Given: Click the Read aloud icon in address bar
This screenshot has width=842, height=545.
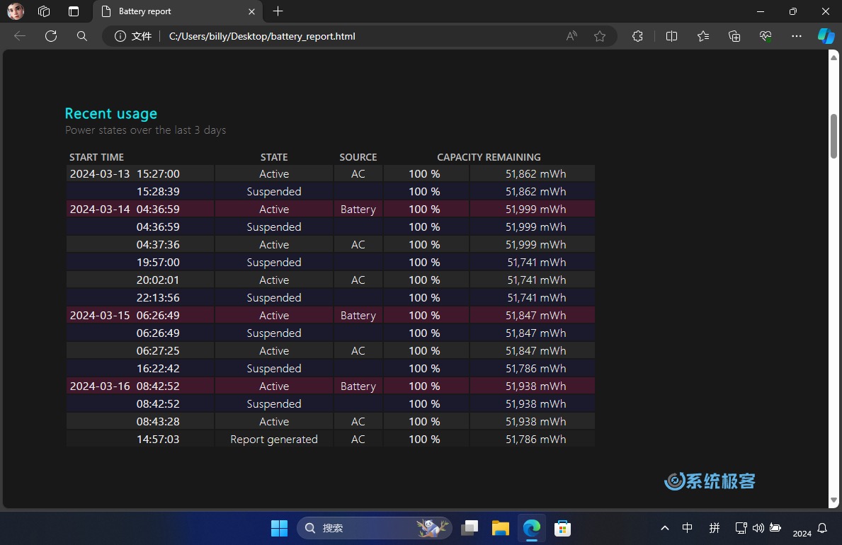Looking at the screenshot, I should (571, 36).
